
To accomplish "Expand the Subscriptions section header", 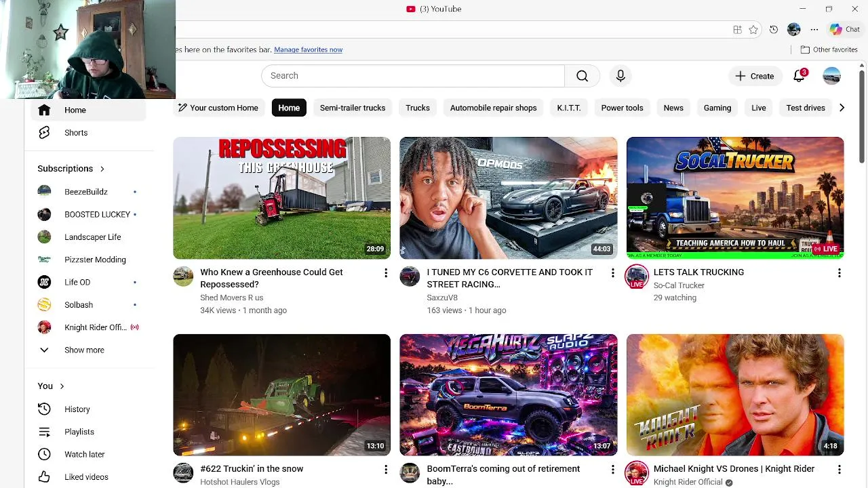I will pos(71,169).
